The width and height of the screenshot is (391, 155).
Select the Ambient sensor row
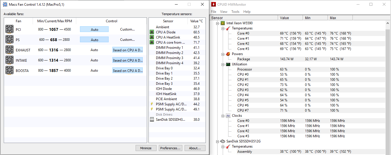pyautogui.click(x=177, y=27)
